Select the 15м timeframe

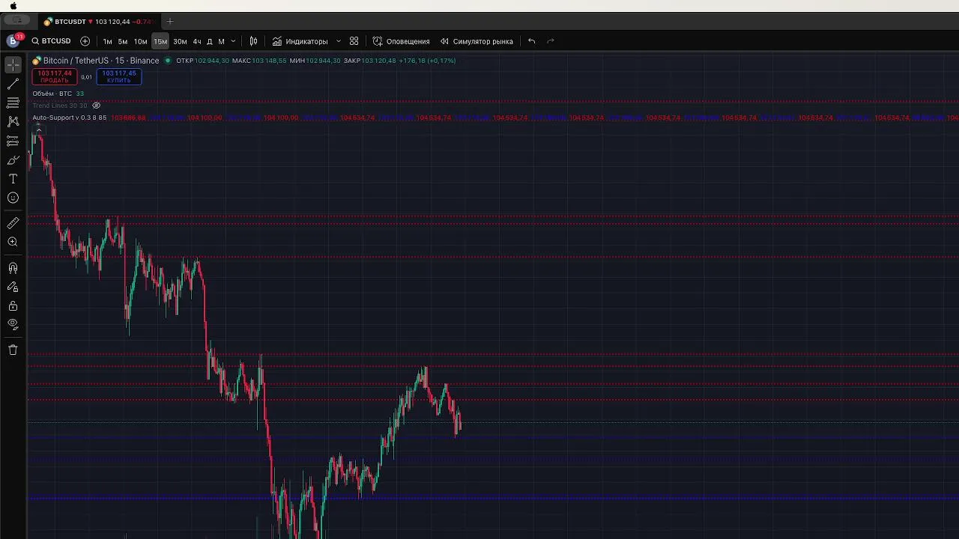tap(160, 42)
